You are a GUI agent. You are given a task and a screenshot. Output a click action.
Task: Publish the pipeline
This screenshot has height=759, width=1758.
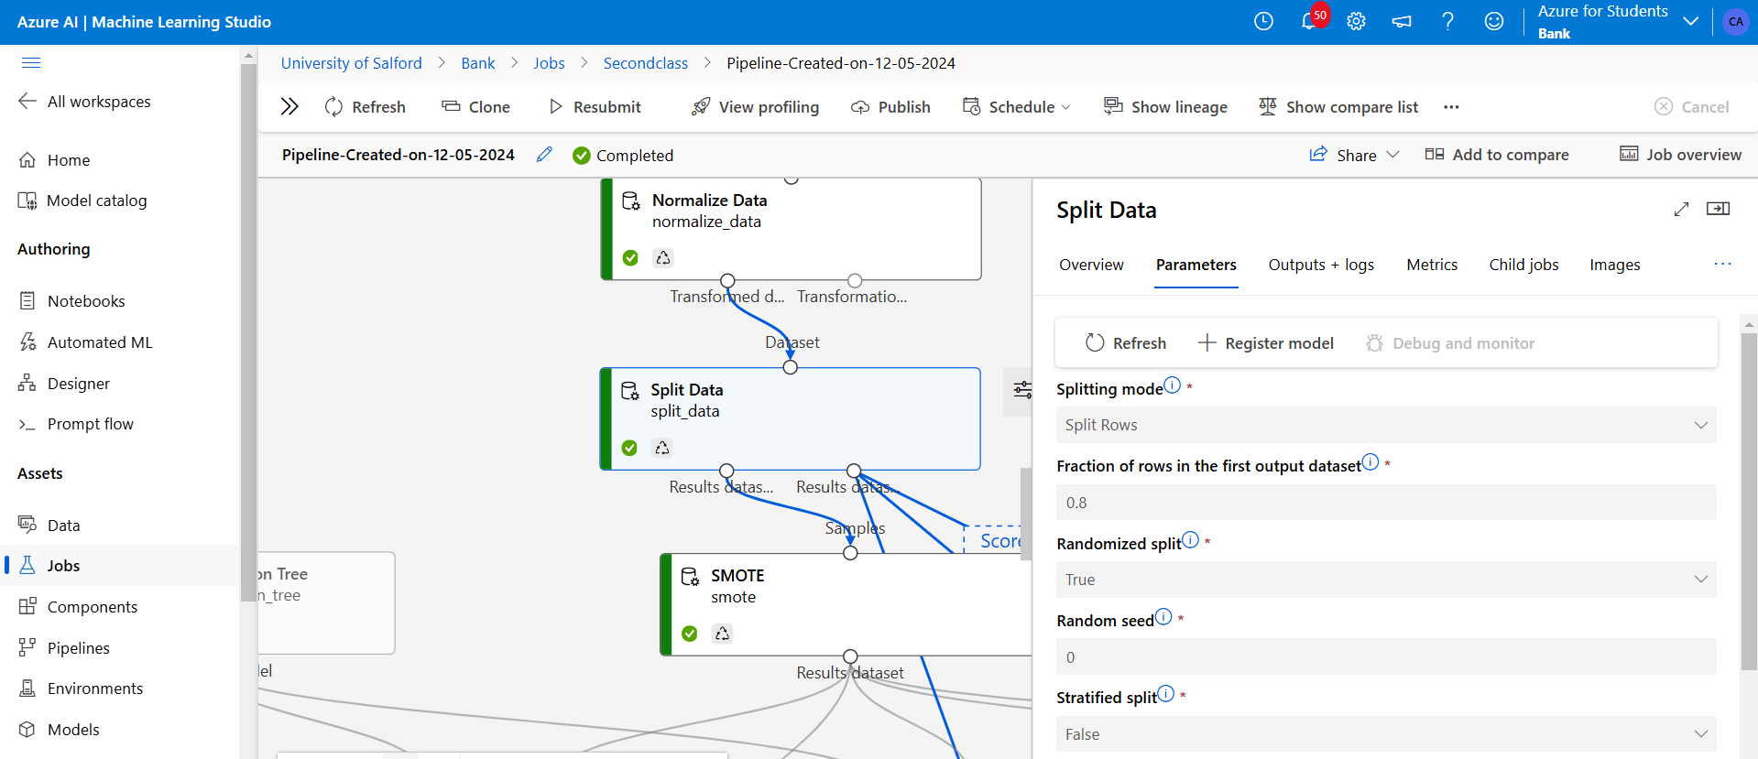(x=890, y=107)
